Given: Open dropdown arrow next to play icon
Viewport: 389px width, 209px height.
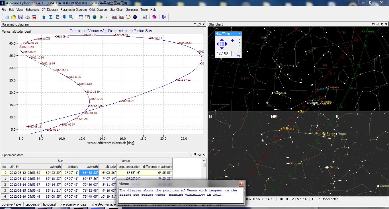Looking at the screenshot, I should (106, 17).
